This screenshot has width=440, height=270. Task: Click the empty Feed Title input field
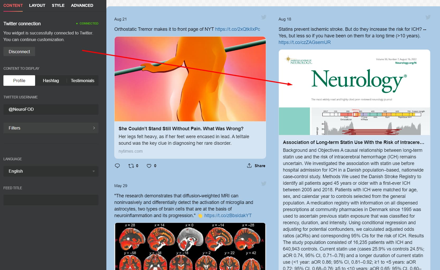click(x=51, y=200)
